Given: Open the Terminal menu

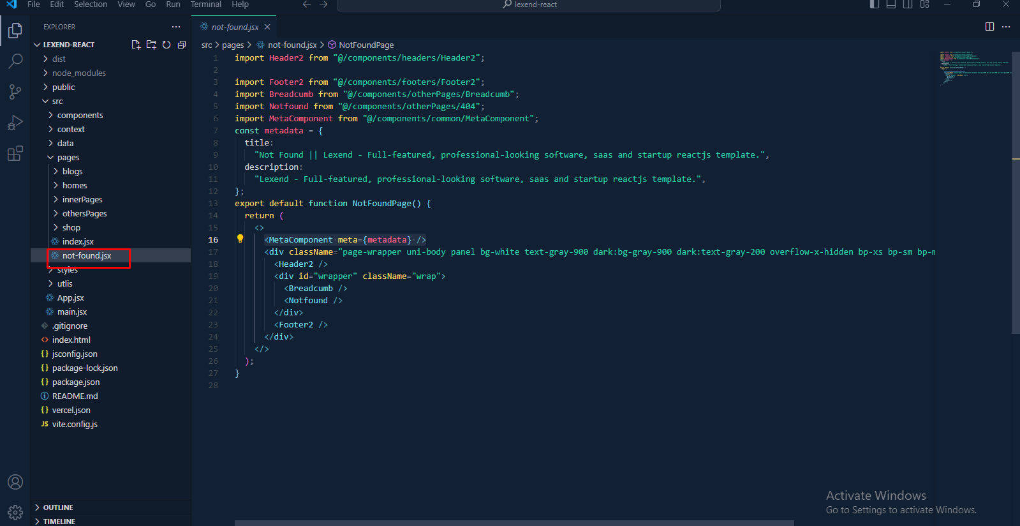Looking at the screenshot, I should pos(205,4).
